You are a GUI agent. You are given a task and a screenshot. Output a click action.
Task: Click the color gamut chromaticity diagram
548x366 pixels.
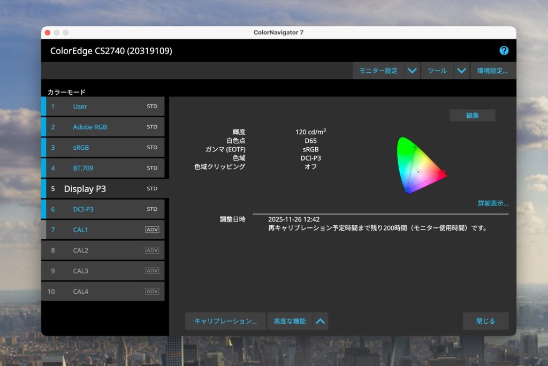click(420, 165)
